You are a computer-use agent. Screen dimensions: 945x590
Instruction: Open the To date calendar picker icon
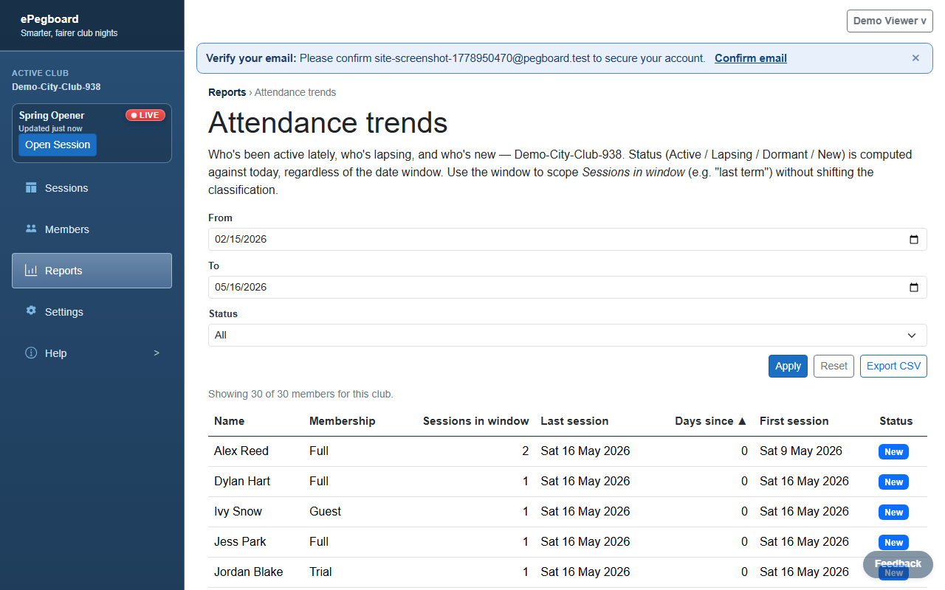913,287
